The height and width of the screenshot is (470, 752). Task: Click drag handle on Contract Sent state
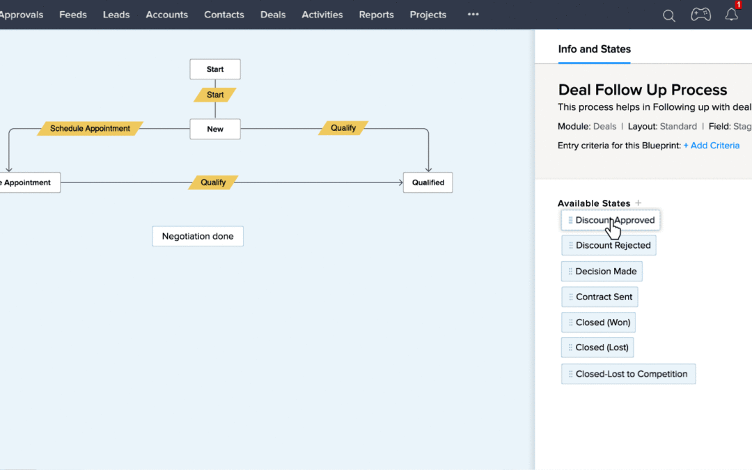[x=571, y=297]
